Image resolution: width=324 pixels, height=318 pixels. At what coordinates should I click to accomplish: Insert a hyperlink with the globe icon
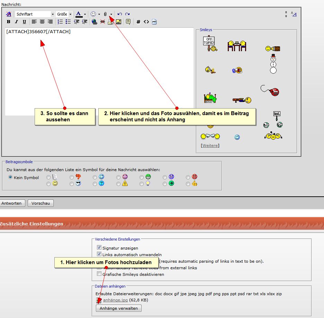(x=94, y=22)
